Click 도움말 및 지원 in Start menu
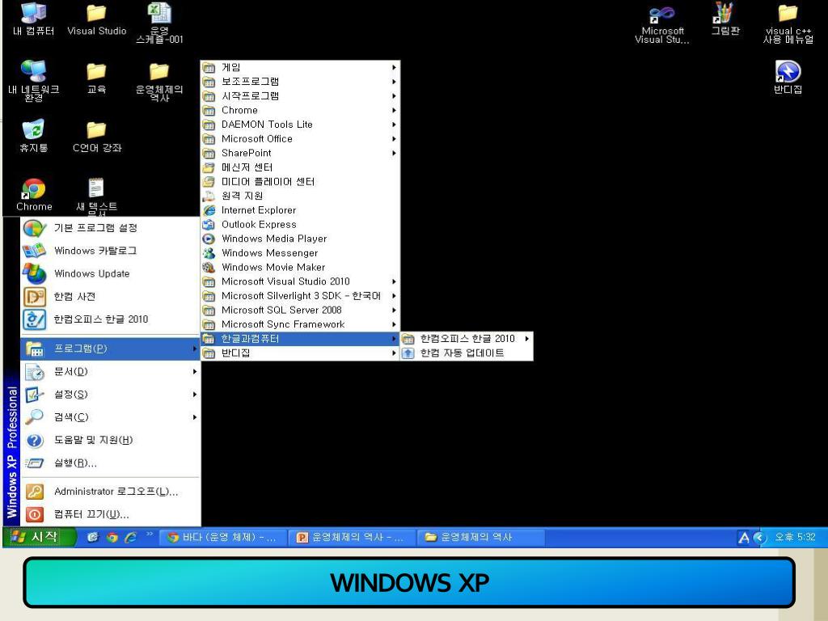 pyautogui.click(x=110, y=440)
